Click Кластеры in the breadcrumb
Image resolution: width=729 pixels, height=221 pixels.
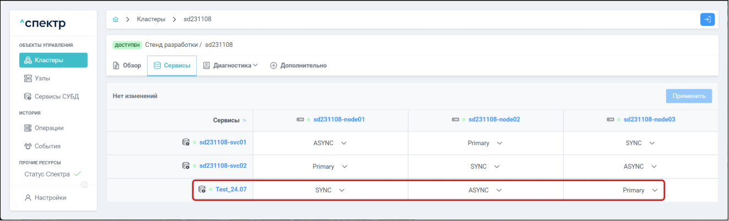click(x=151, y=19)
